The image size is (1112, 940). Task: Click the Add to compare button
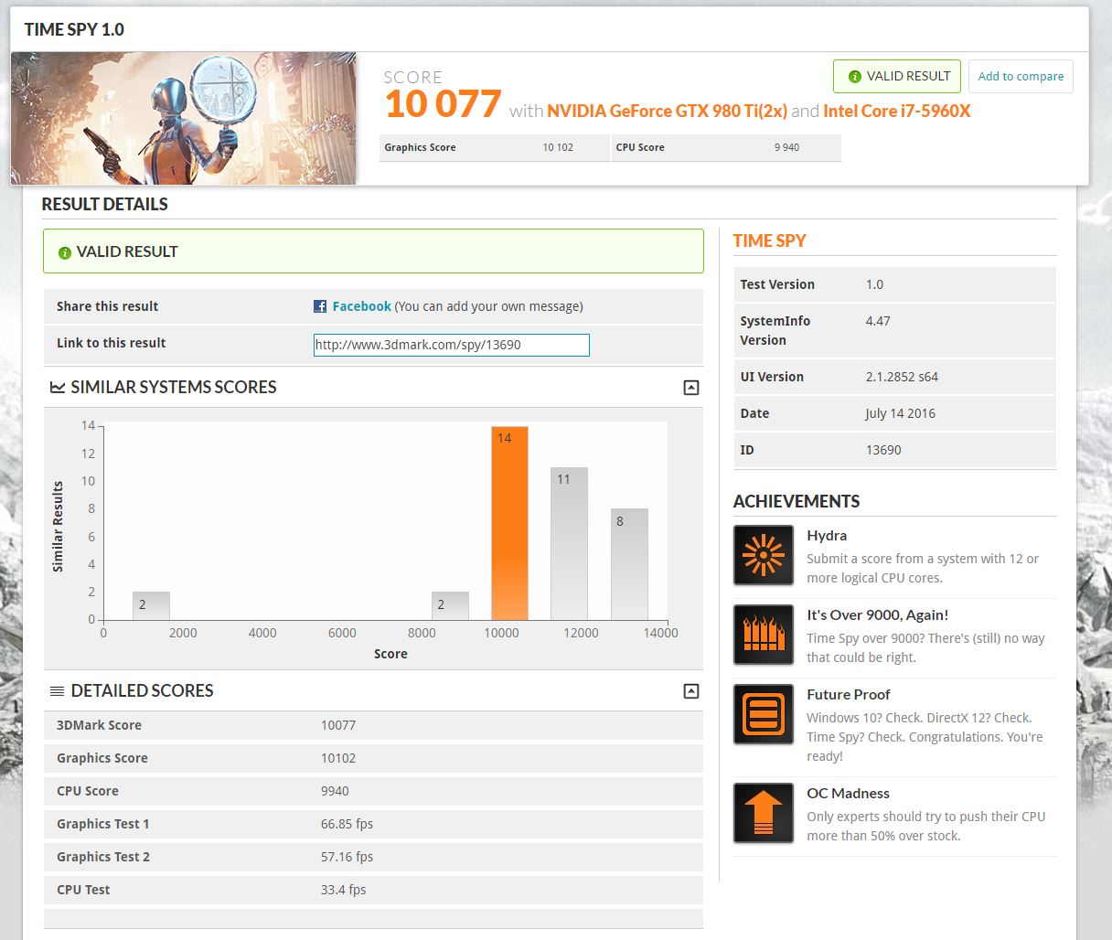click(1021, 76)
